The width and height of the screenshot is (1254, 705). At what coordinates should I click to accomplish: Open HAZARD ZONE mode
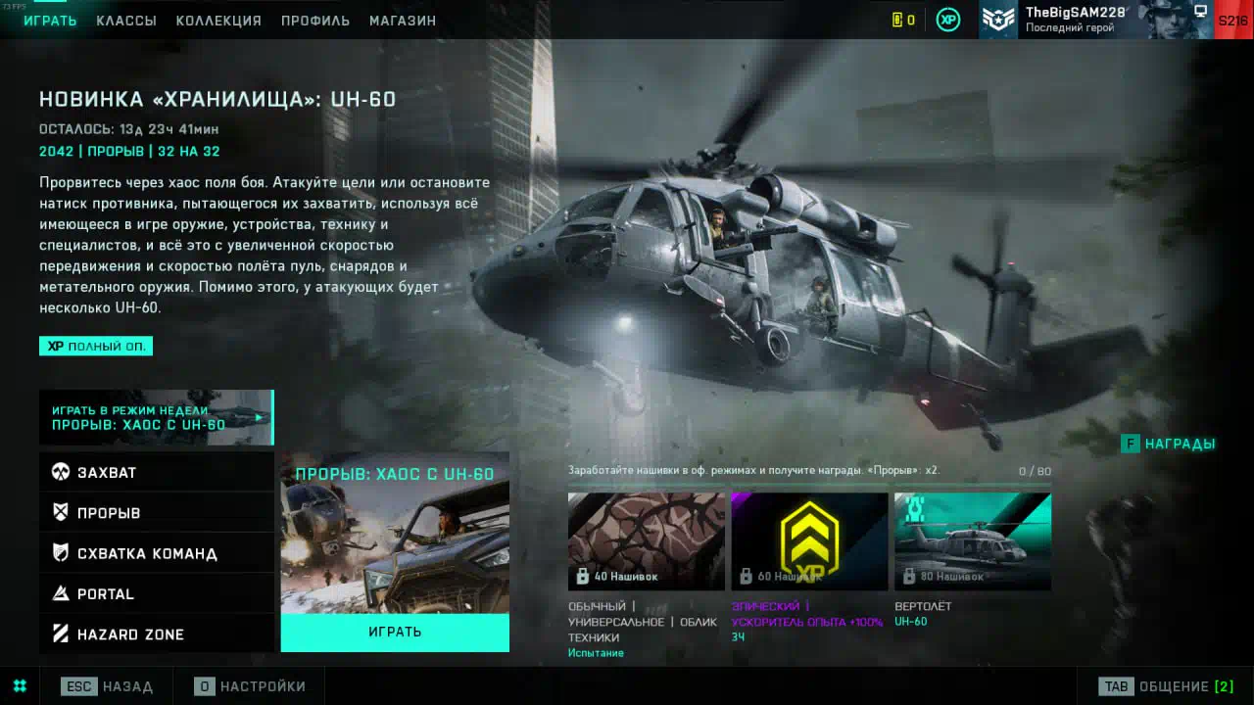coord(157,634)
